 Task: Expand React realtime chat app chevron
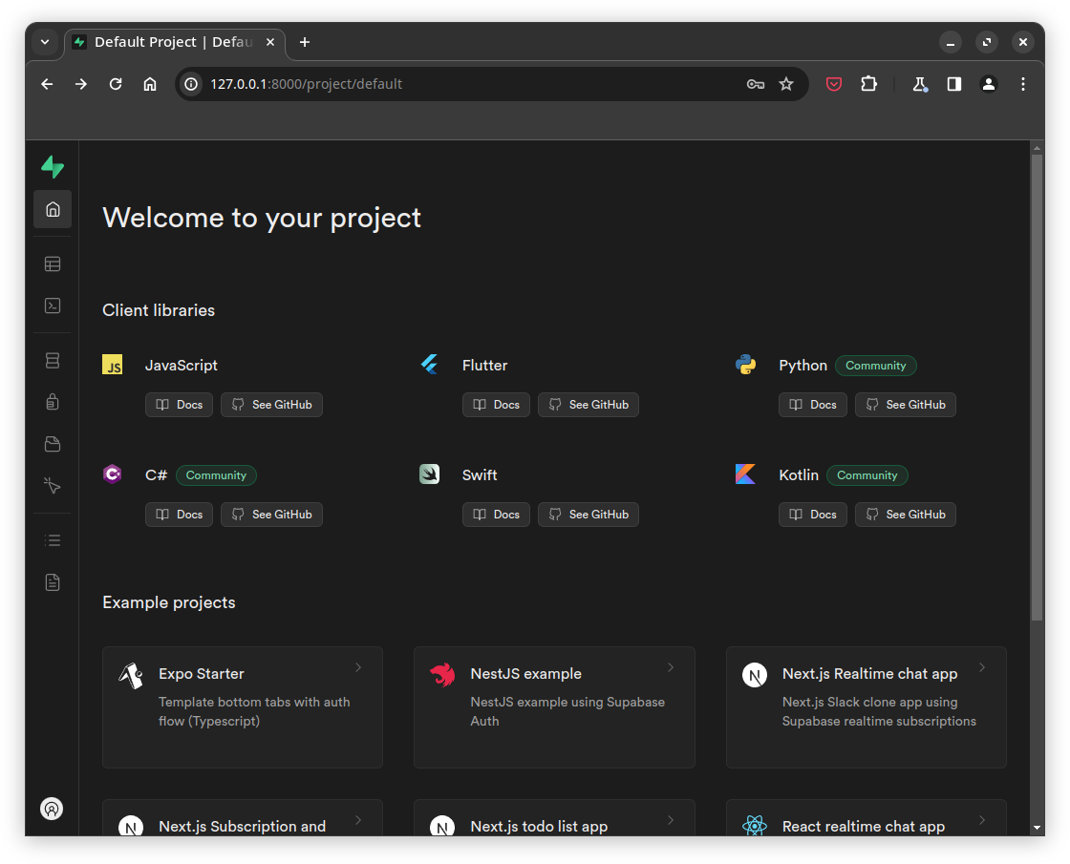[x=982, y=820]
